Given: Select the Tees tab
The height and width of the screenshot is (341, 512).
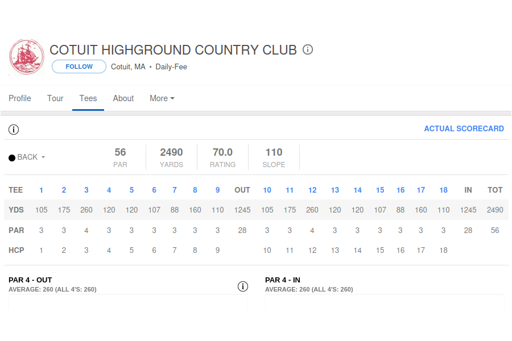Looking at the screenshot, I should (x=88, y=98).
